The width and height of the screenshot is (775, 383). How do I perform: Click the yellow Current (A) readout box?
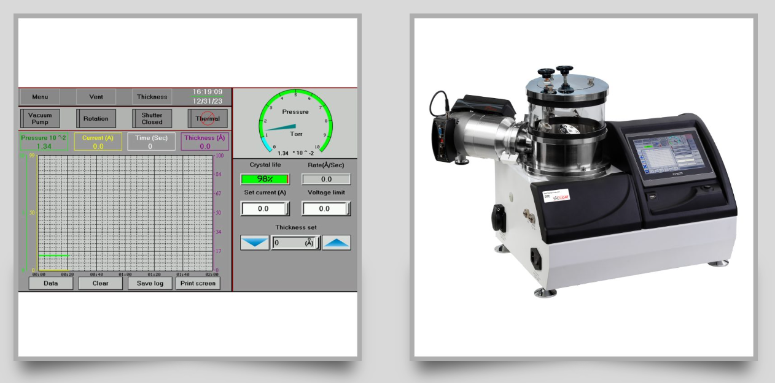[98, 142]
